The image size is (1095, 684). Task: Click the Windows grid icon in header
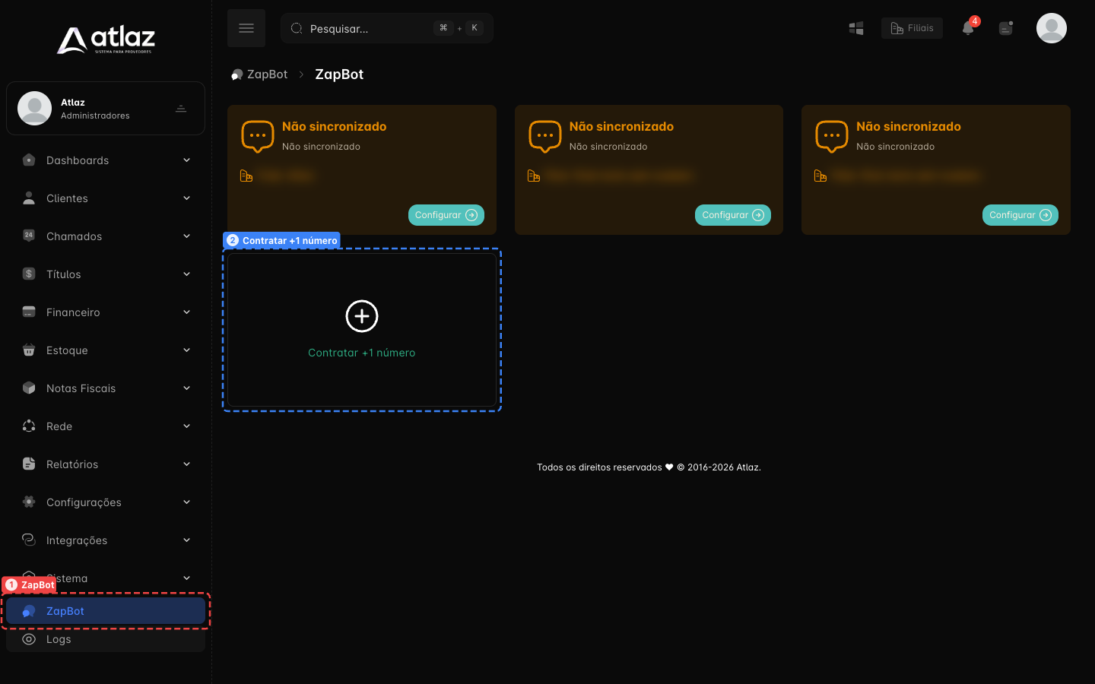(856, 28)
